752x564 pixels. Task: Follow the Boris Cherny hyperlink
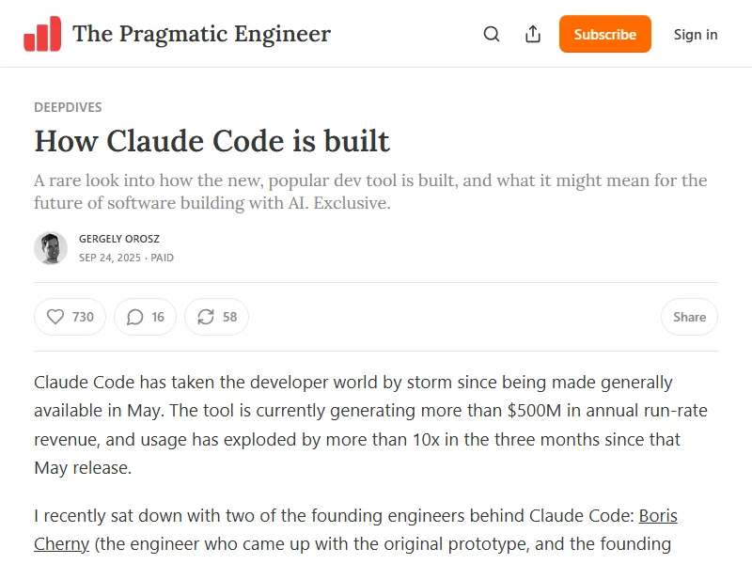(x=658, y=516)
